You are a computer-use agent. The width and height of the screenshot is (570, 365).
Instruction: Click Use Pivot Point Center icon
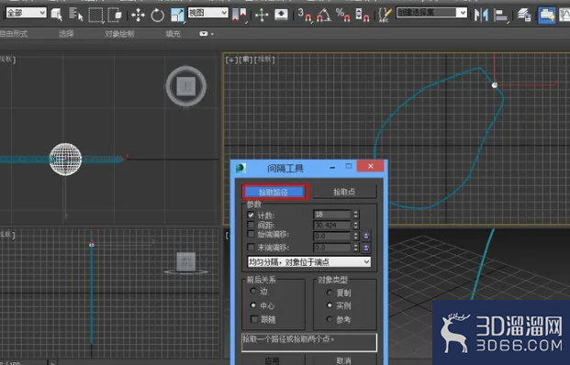click(x=240, y=15)
